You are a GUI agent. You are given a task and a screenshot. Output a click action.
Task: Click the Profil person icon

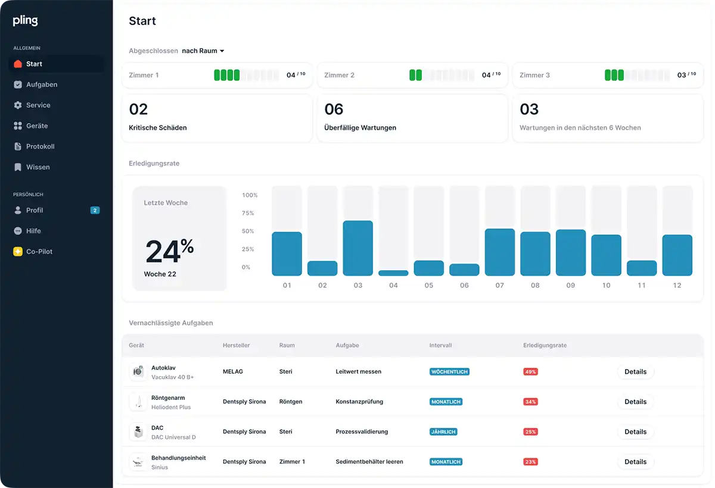click(x=18, y=210)
